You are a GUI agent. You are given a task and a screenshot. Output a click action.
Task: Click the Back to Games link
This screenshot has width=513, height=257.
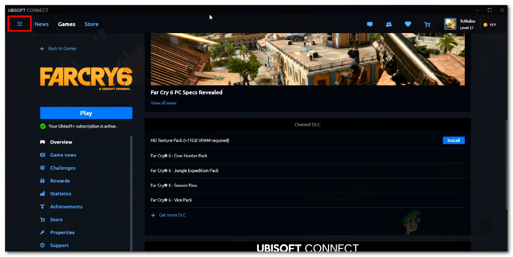coord(62,48)
